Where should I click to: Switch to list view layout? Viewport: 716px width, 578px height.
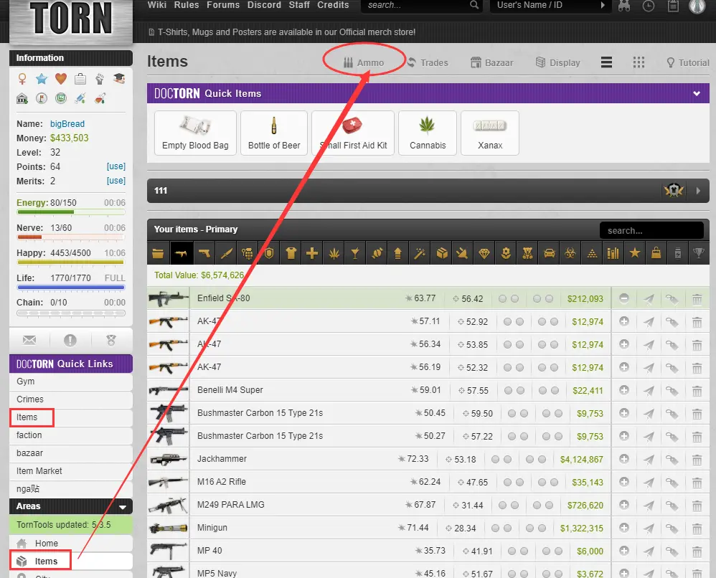click(607, 62)
